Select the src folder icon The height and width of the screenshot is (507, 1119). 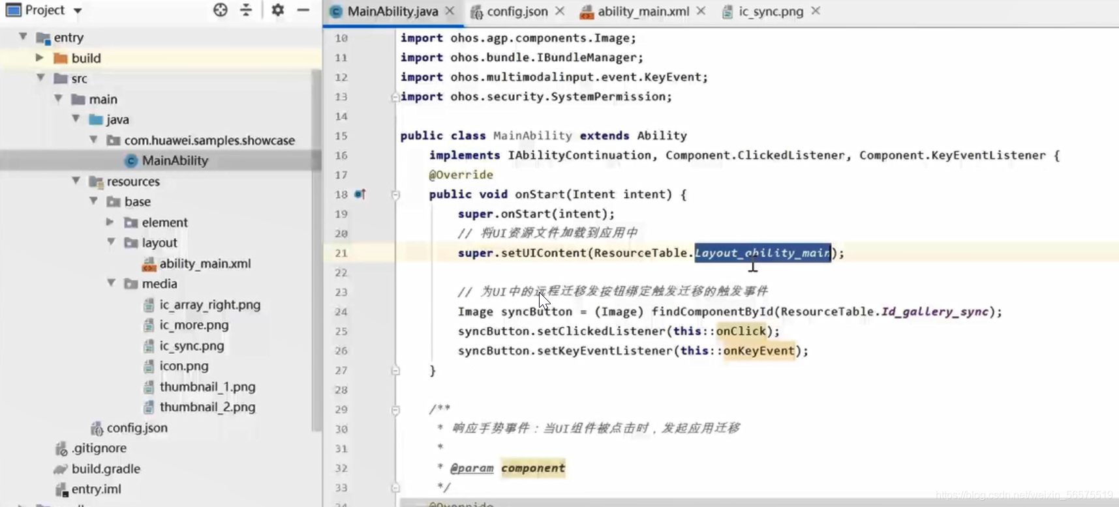click(x=61, y=78)
